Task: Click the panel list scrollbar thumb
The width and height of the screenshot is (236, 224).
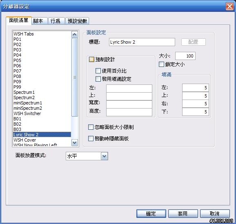Action: (75, 78)
